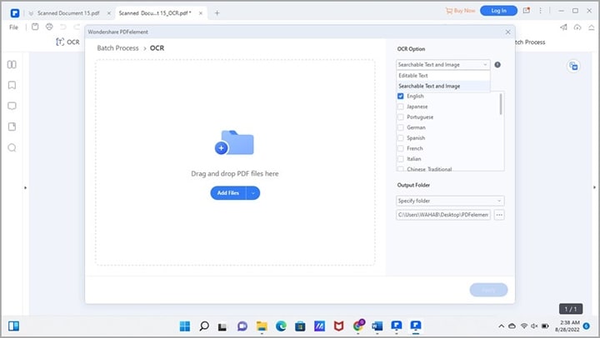
Task: Uncheck the English language checkbox
Action: pos(401,96)
